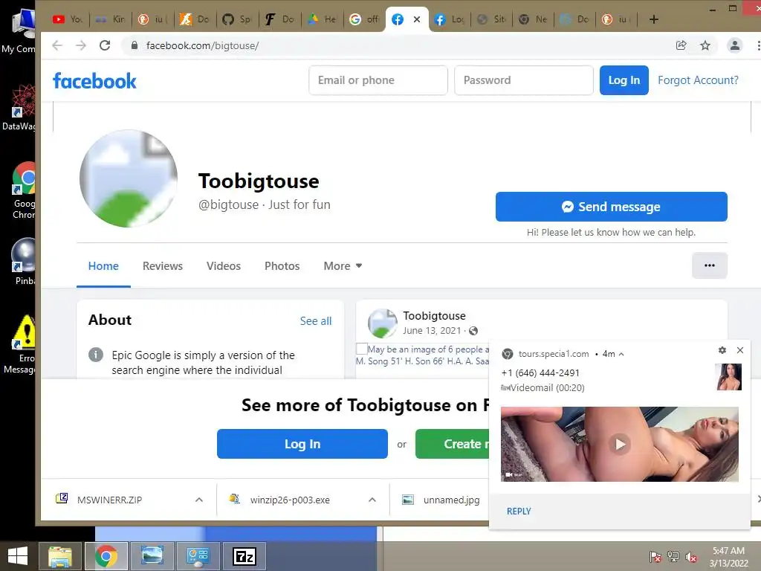The image size is (761, 571).
Task: Click the post date June 13, 2021
Action: click(432, 331)
